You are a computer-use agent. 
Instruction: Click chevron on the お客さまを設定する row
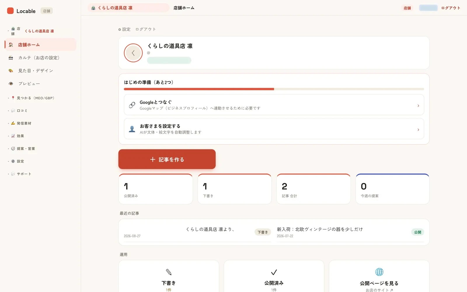(418, 130)
